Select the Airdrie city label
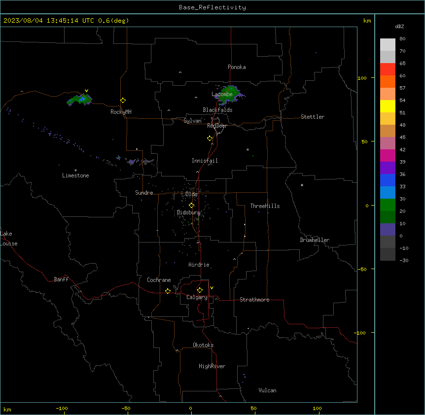 pos(199,265)
